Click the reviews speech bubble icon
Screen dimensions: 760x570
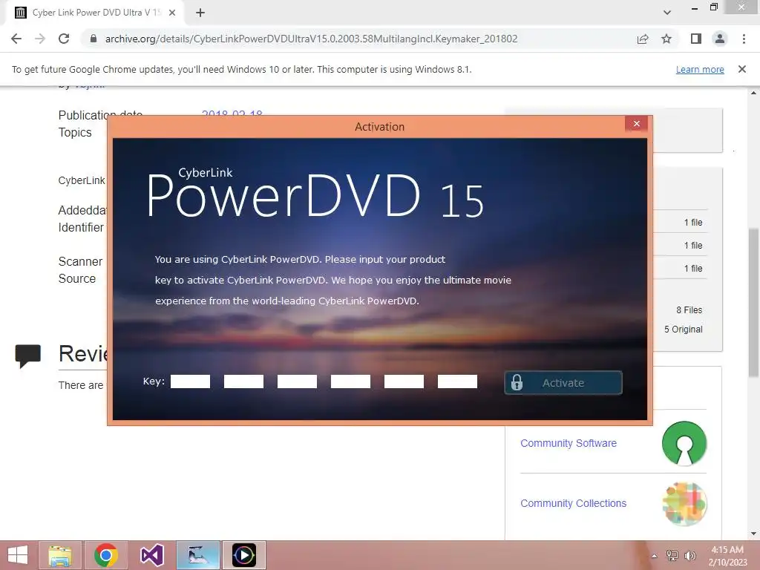click(28, 356)
